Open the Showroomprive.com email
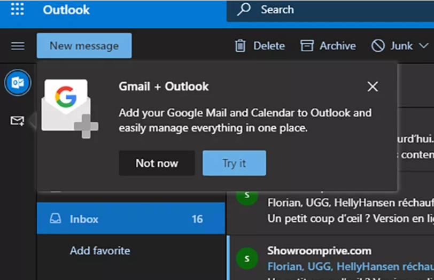 [331, 258]
